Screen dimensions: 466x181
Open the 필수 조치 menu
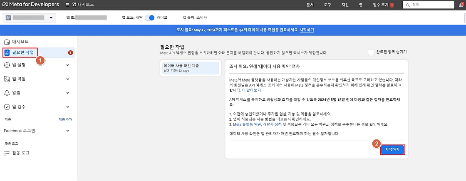381,5
